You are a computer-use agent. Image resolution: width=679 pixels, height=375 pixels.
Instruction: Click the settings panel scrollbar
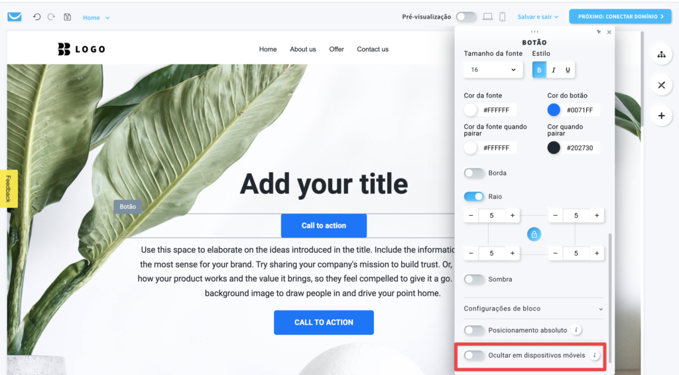(610, 298)
